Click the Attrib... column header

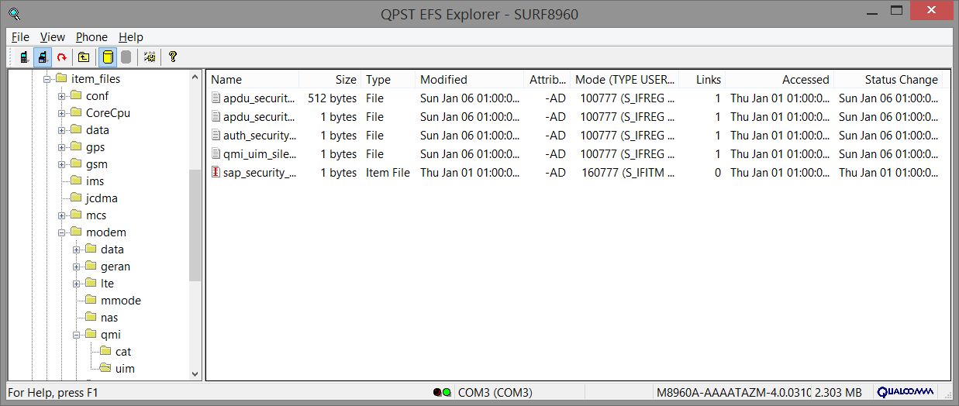(547, 79)
